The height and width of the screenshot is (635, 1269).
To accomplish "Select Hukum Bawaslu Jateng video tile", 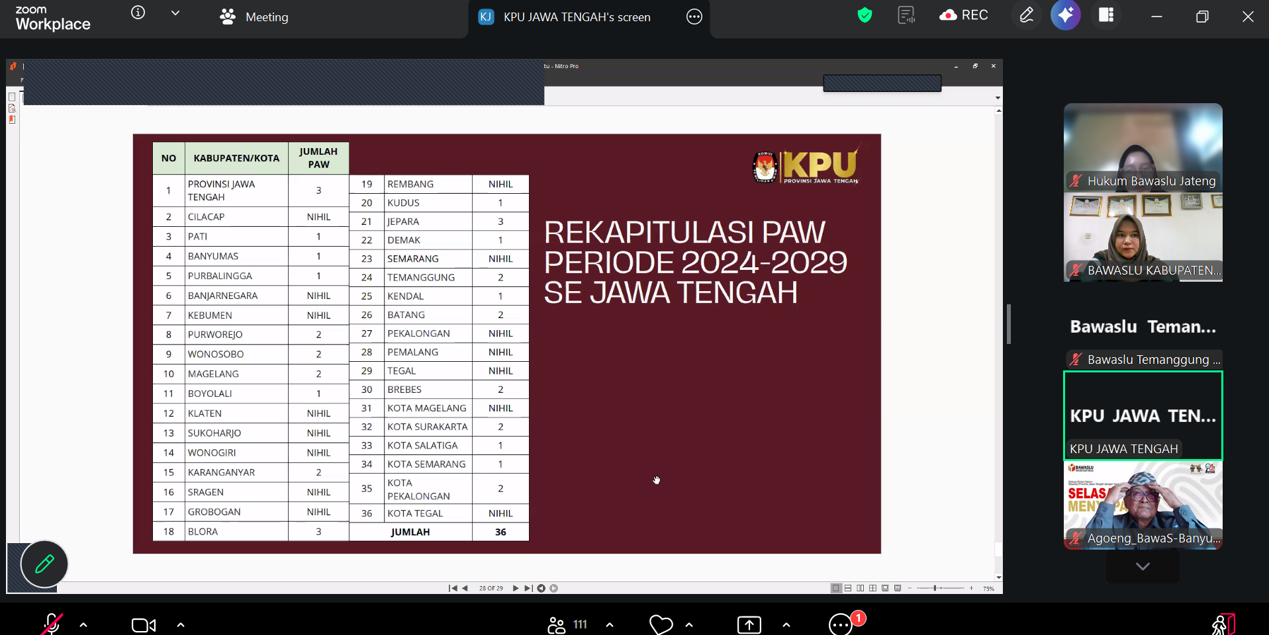I will [x=1143, y=148].
